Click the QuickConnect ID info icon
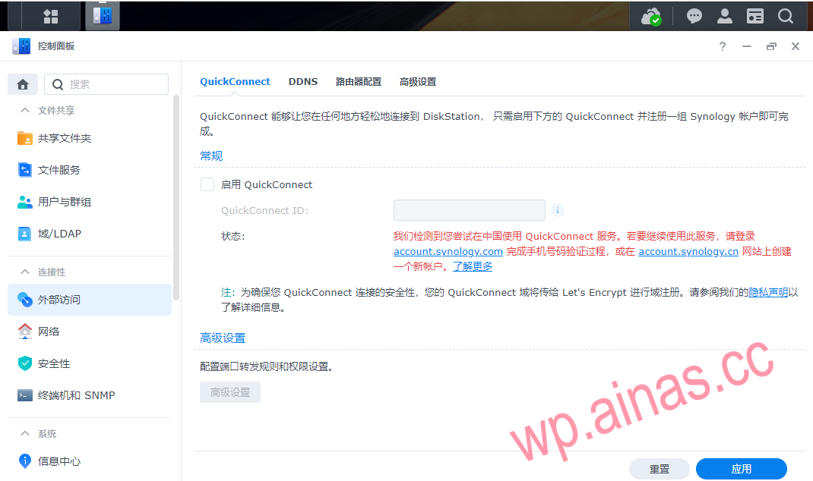The width and height of the screenshot is (813, 481). point(558,210)
